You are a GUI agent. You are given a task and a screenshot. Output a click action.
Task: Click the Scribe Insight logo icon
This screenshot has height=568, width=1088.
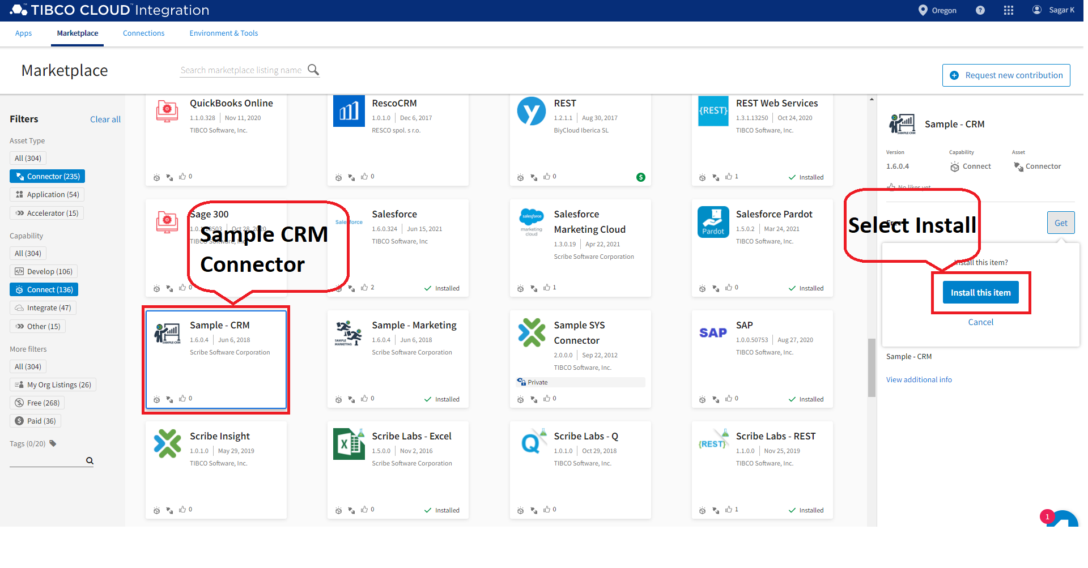[167, 443]
